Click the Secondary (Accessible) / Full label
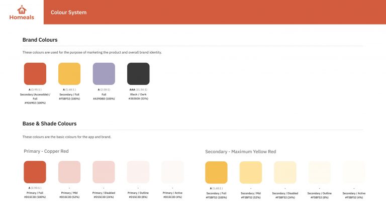Screen dimensions: 386x217 [35, 96]
